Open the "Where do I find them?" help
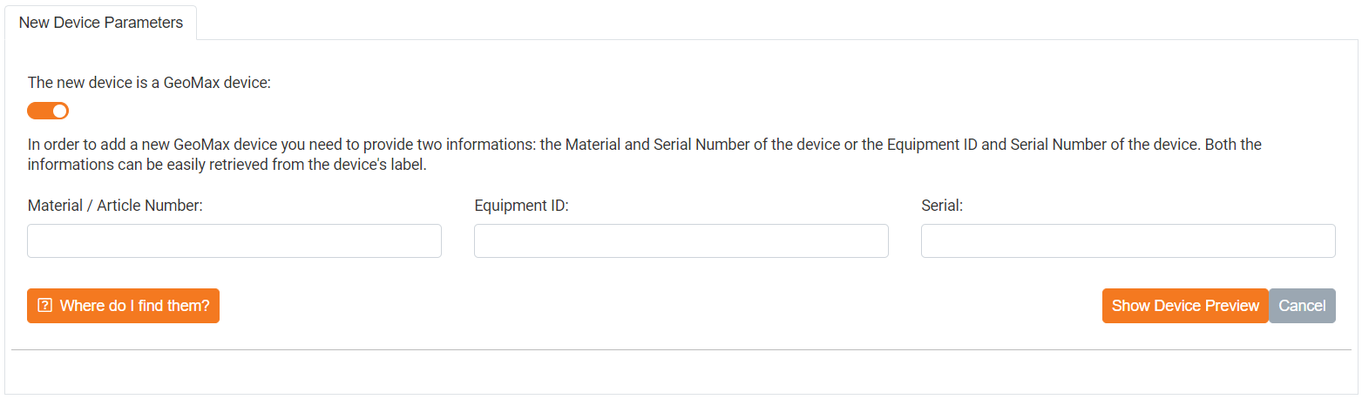The width and height of the screenshot is (1362, 406). [x=123, y=306]
